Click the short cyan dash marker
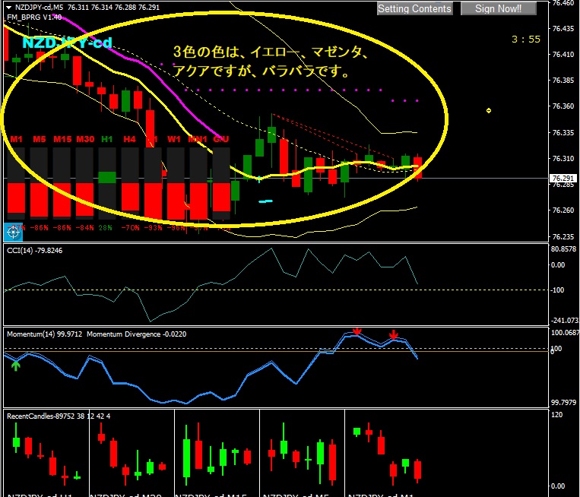This screenshot has width=580, height=497. [x=265, y=201]
